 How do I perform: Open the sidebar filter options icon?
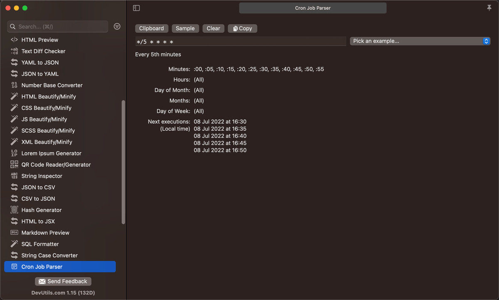click(x=117, y=26)
